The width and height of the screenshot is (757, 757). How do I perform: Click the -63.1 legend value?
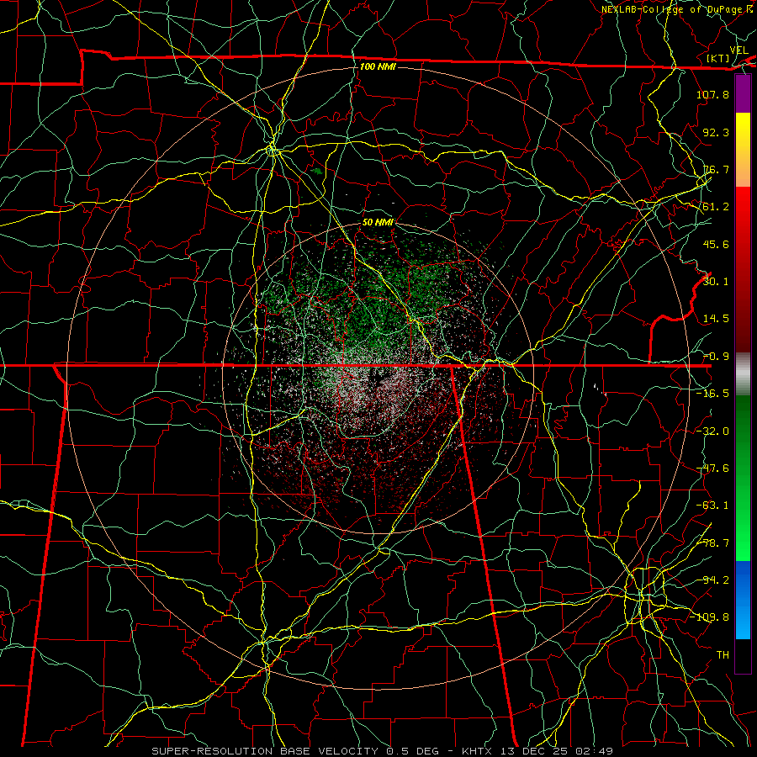712,506
